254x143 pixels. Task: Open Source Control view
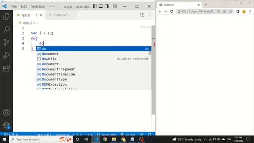(6, 43)
